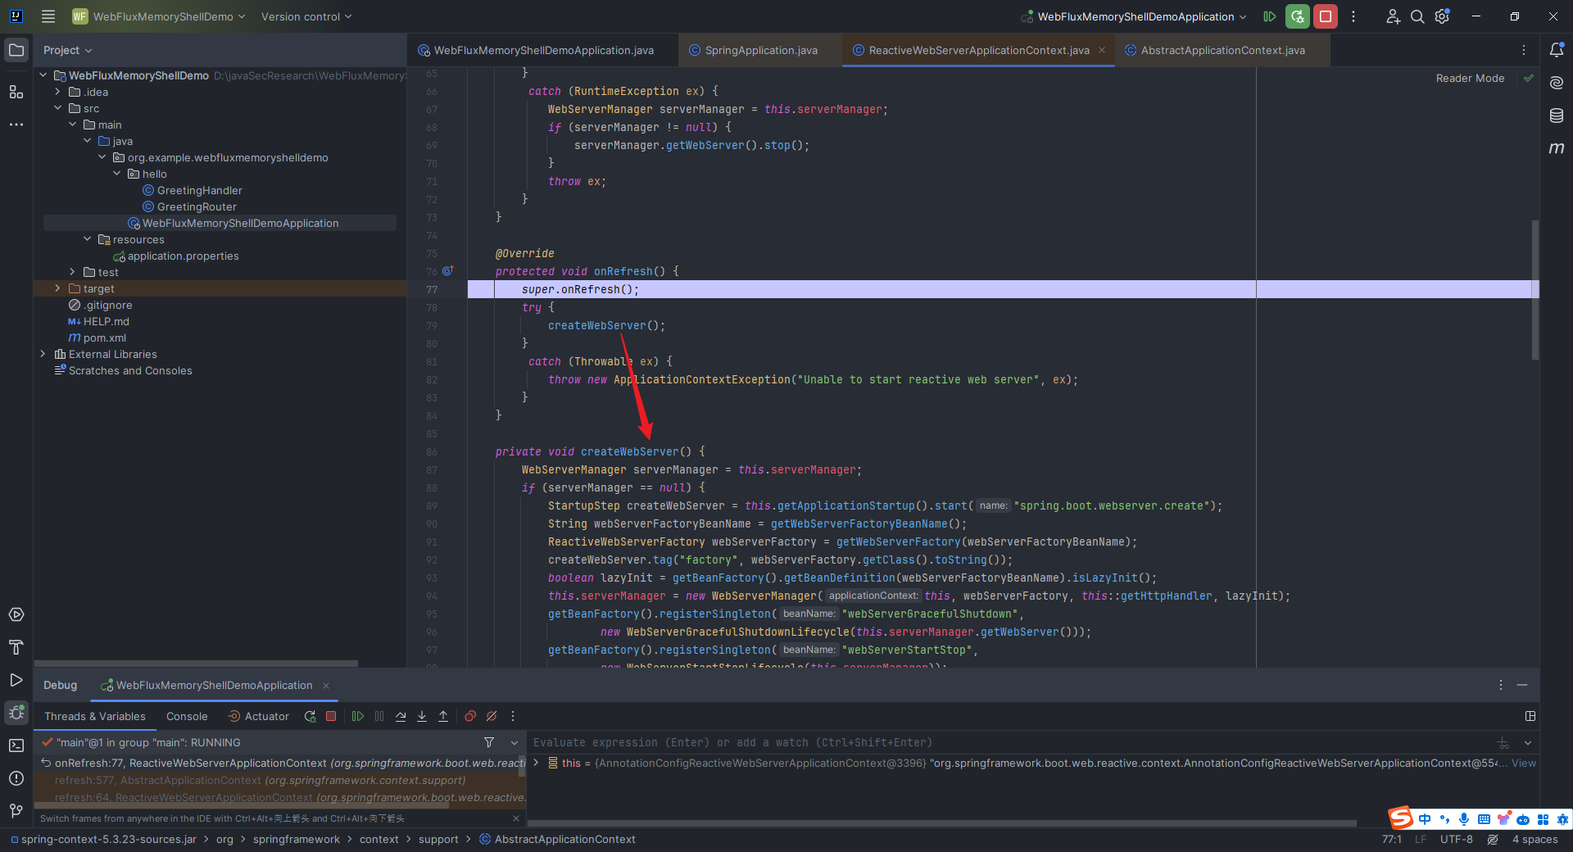Click Resume Program in debug panel toolbar
The width and height of the screenshot is (1573, 852).
tap(358, 716)
